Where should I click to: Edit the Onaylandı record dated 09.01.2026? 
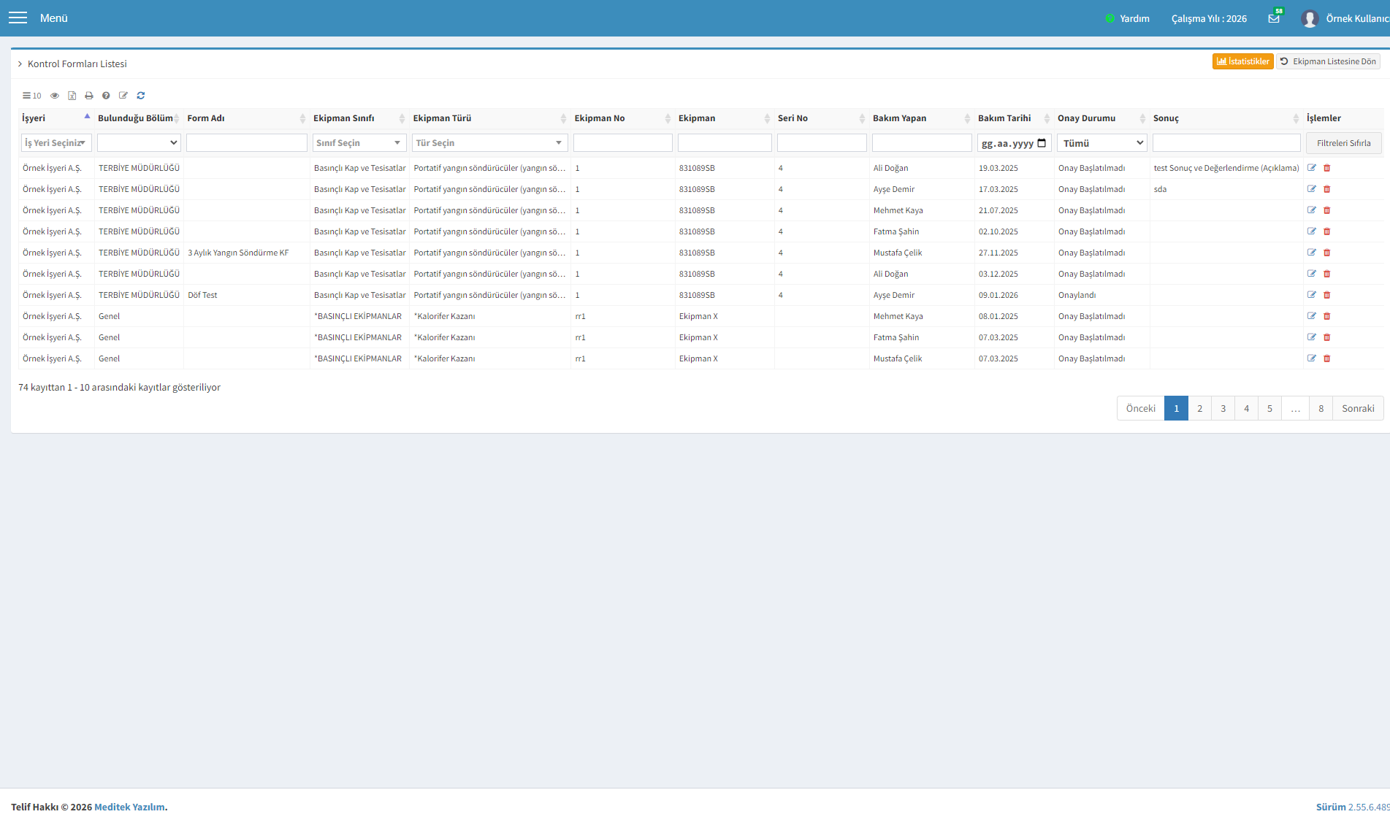[1312, 295]
